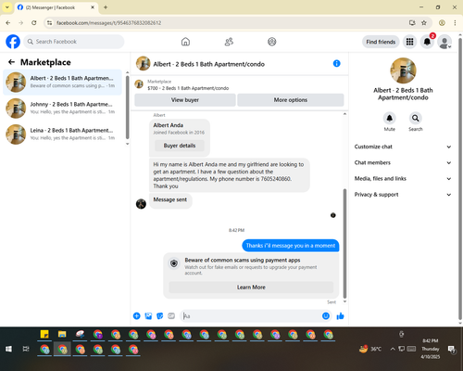Choose a GIF from composer bar

click(x=171, y=315)
